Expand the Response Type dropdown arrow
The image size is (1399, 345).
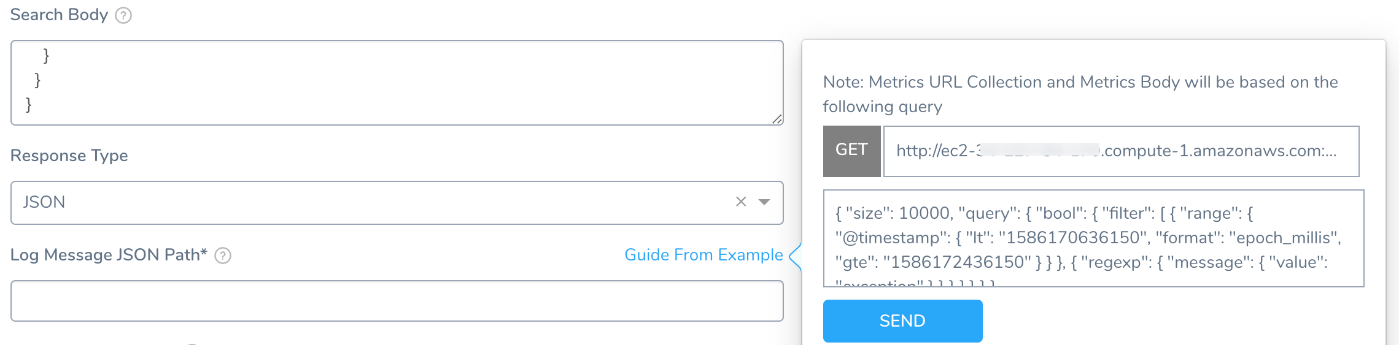(764, 202)
